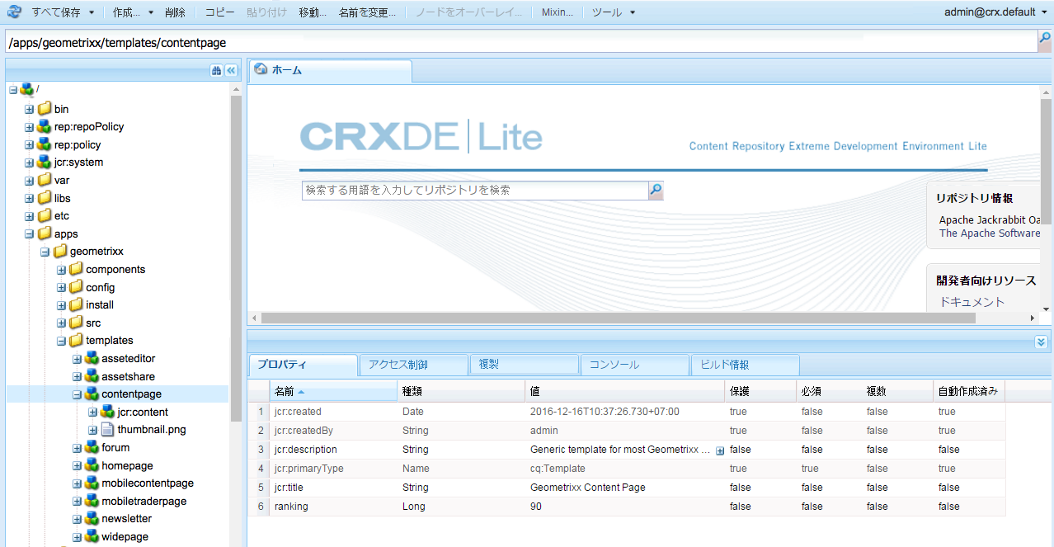
Task: Click the home icon on the ホーム tab
Action: click(261, 69)
